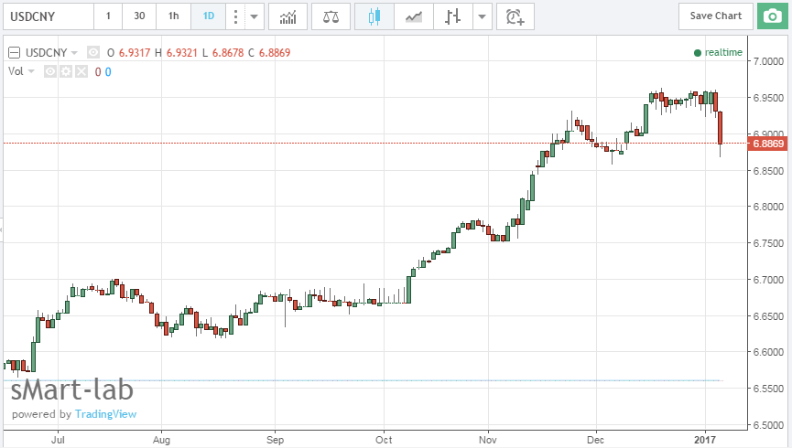Click the USDCNY symbol input field

46,16
